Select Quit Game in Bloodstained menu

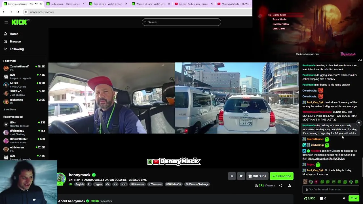[279, 29]
